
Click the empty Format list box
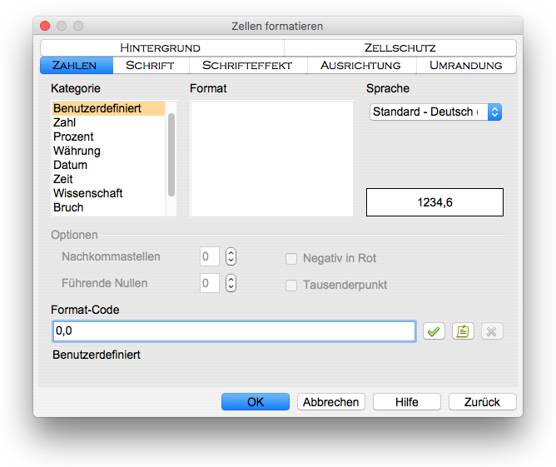click(272, 158)
